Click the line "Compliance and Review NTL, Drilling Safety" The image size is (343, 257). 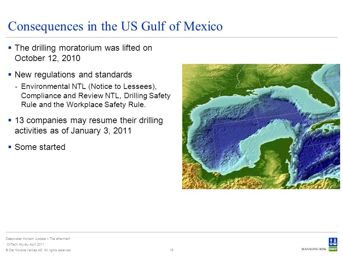click(x=96, y=96)
